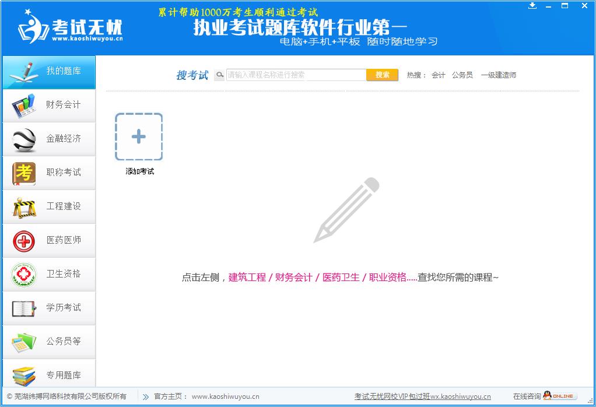Click the calculator folder icon for 公务员等
Viewport: 596px width, 407px height.
coord(23,342)
